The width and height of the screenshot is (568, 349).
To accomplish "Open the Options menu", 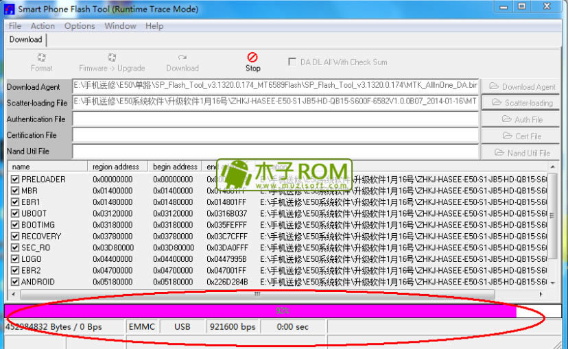I will (80, 26).
